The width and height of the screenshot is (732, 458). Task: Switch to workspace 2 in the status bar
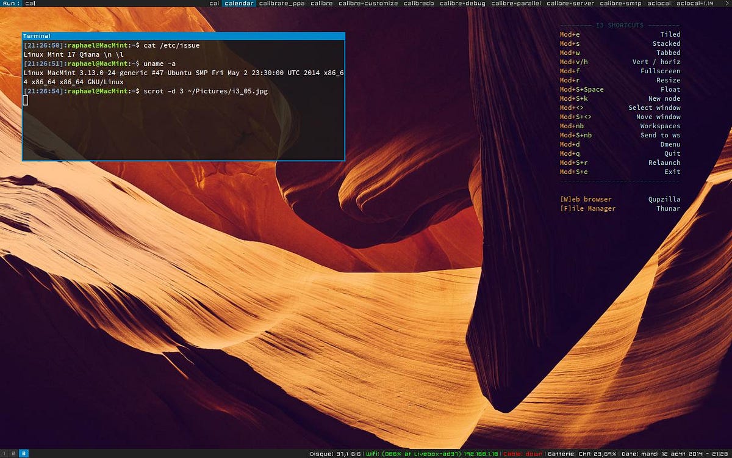tap(13, 454)
